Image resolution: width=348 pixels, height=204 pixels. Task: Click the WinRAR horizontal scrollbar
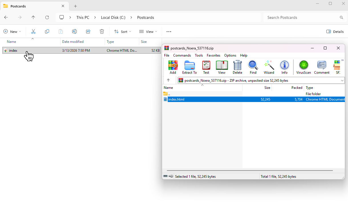[250, 171]
